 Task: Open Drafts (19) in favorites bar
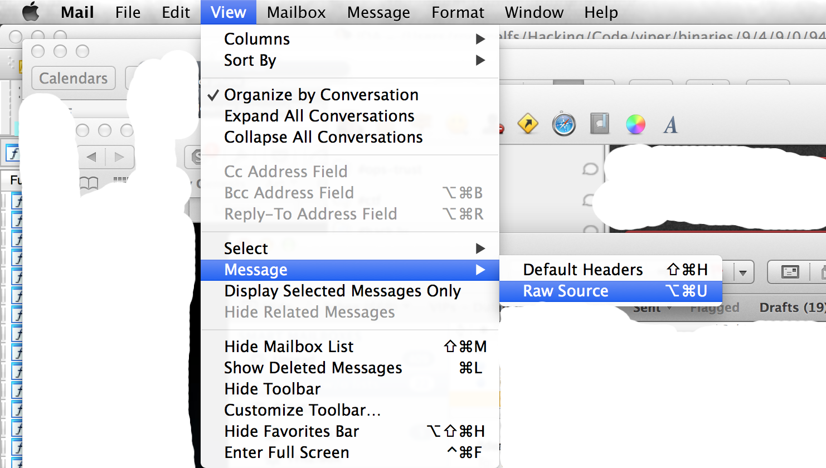click(x=791, y=308)
